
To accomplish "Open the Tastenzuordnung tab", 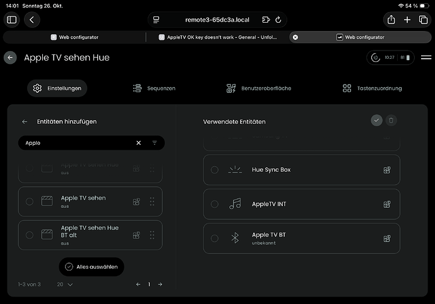I will pos(372,88).
